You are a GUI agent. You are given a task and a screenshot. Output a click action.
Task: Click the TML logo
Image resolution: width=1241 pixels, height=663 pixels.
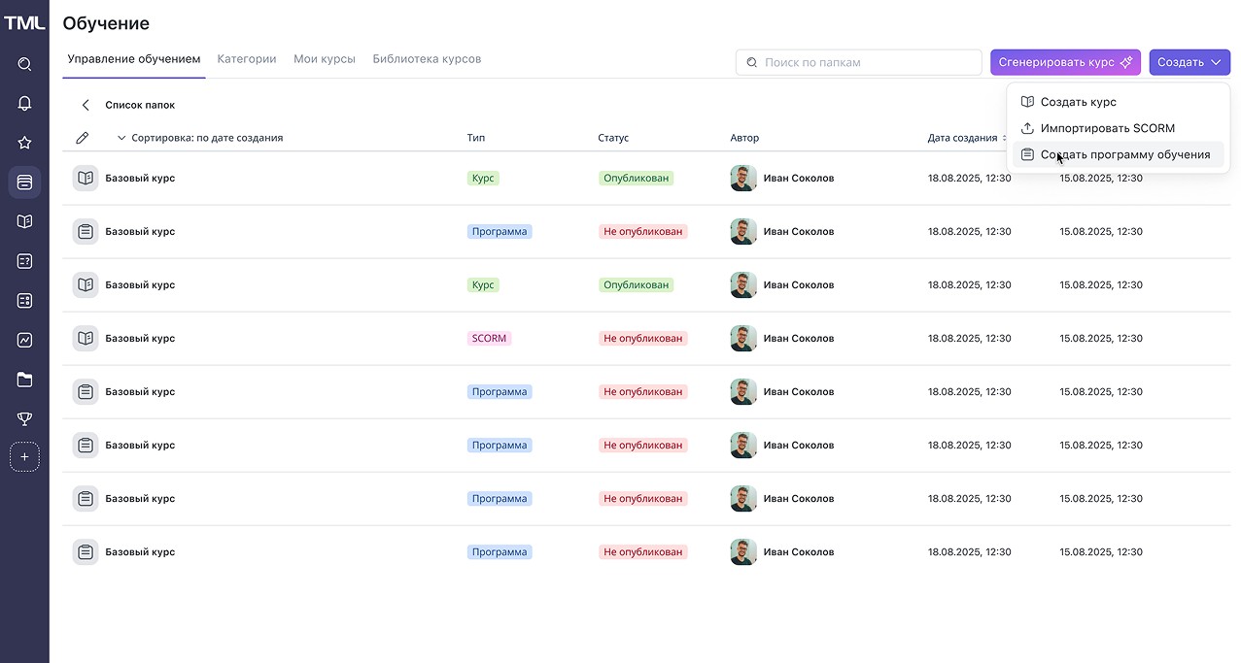tap(24, 22)
